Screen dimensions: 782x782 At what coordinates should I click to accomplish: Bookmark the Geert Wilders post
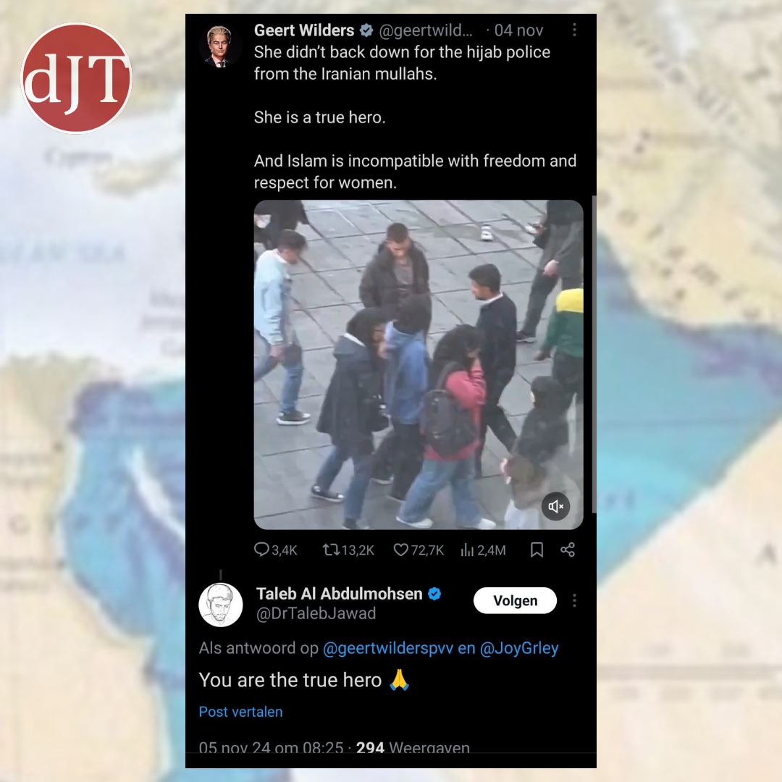point(537,550)
